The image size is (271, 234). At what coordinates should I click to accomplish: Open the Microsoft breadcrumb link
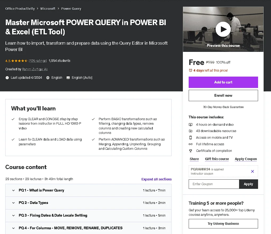click(48, 8)
